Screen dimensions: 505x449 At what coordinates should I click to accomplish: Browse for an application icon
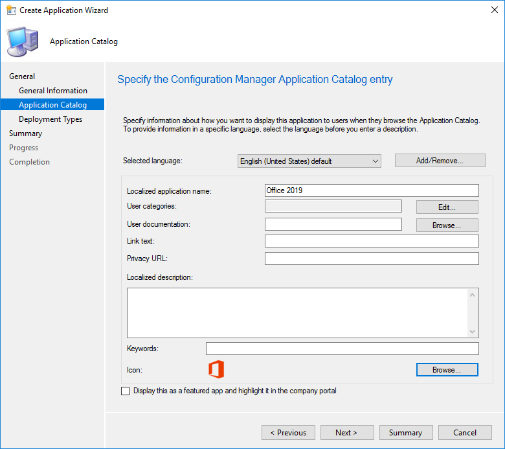tap(447, 370)
